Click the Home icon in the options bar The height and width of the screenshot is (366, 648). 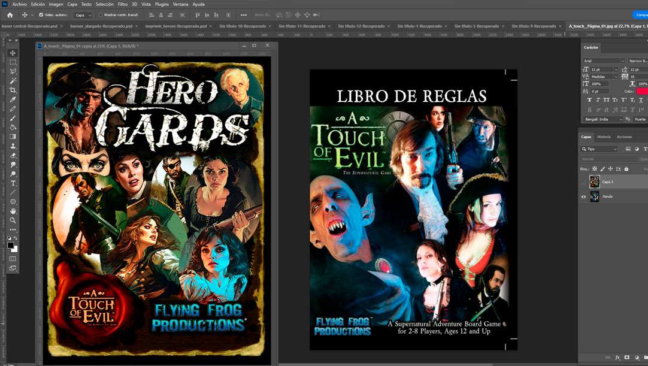[10, 15]
